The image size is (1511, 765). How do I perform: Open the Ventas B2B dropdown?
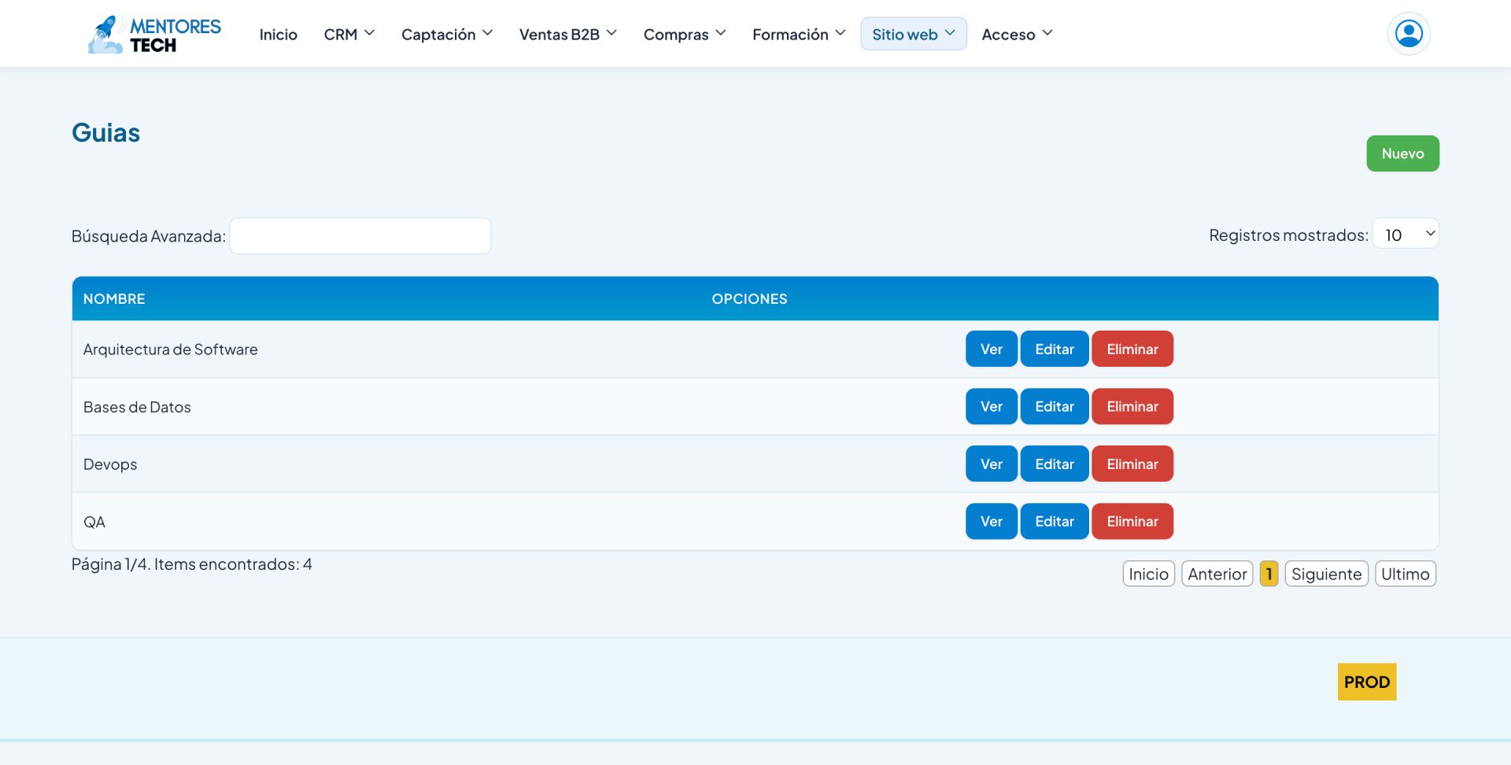(x=568, y=35)
